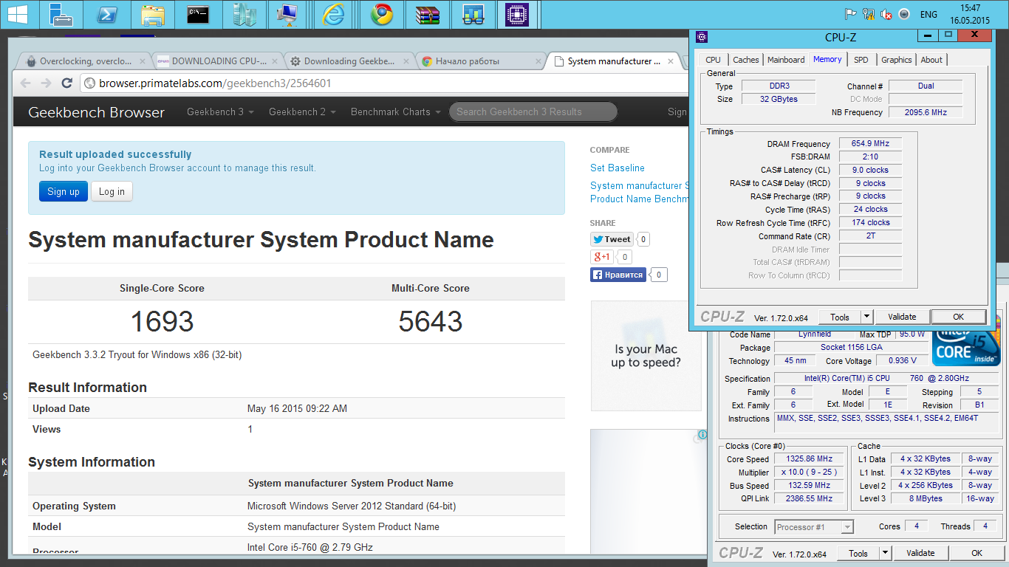Go back in Chrome browser
1009x567 pixels.
[26, 83]
